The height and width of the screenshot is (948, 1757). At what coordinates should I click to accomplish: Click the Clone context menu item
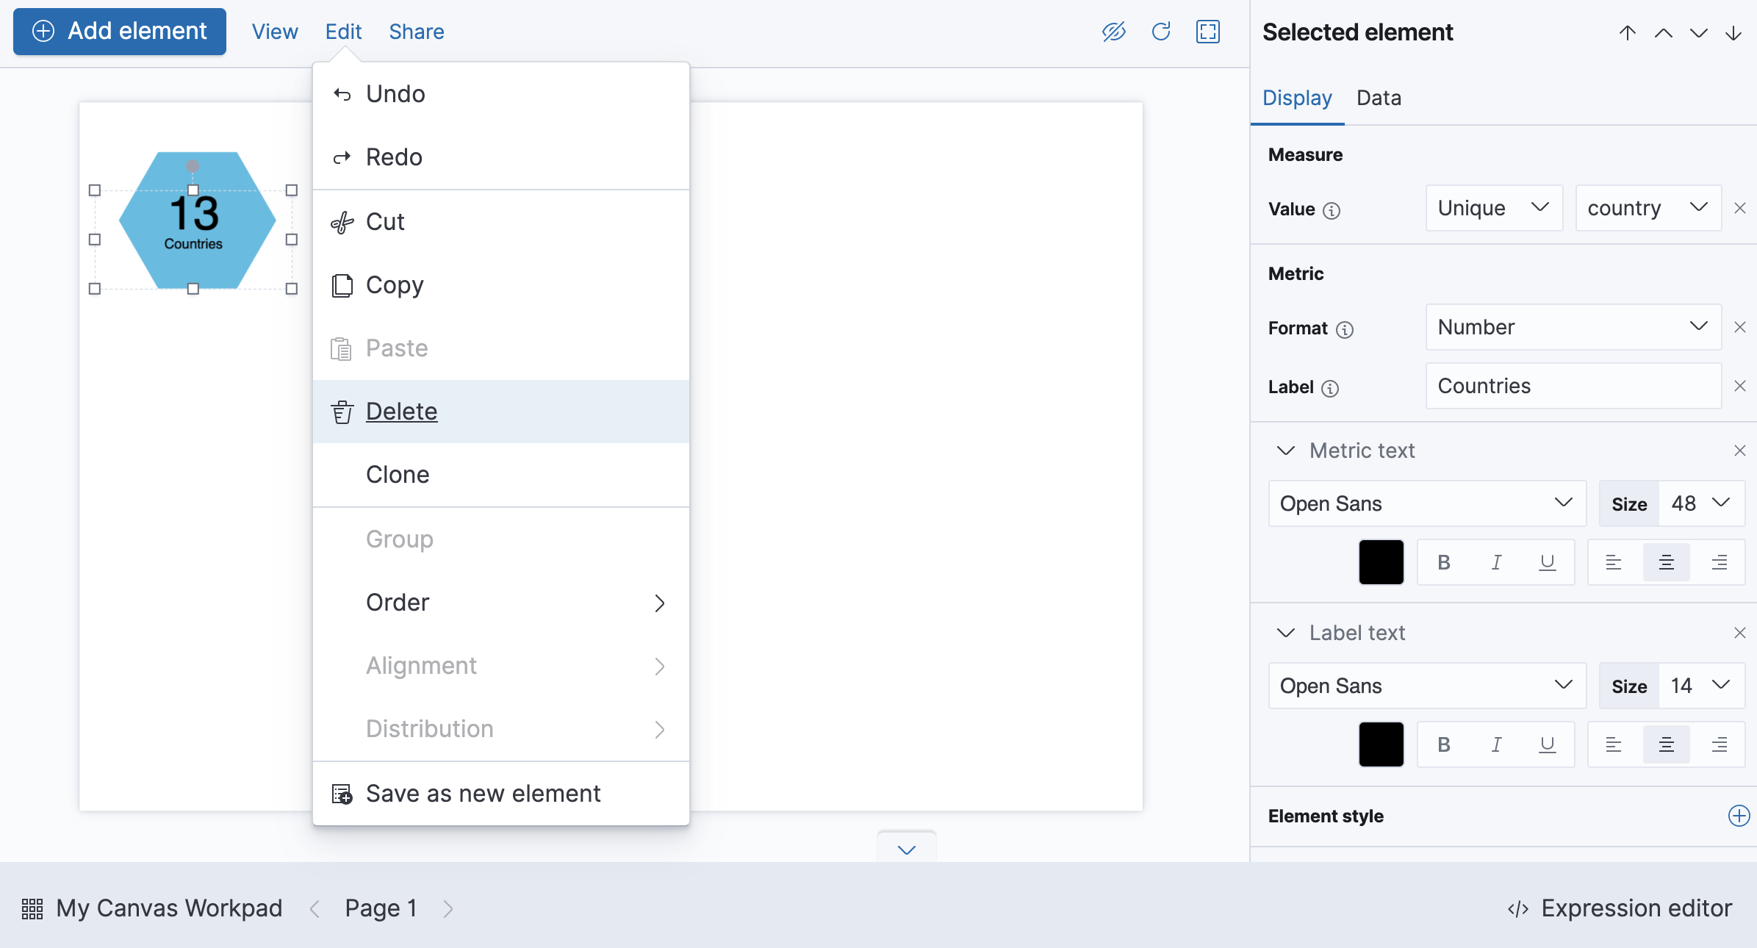coord(398,474)
